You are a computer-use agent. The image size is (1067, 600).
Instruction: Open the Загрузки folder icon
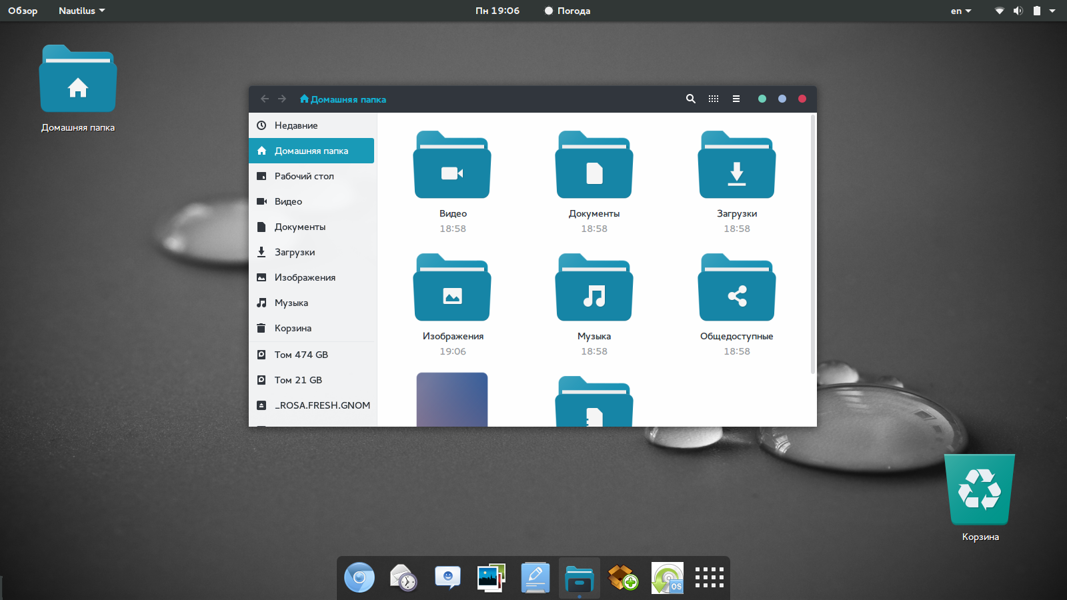tap(736, 165)
